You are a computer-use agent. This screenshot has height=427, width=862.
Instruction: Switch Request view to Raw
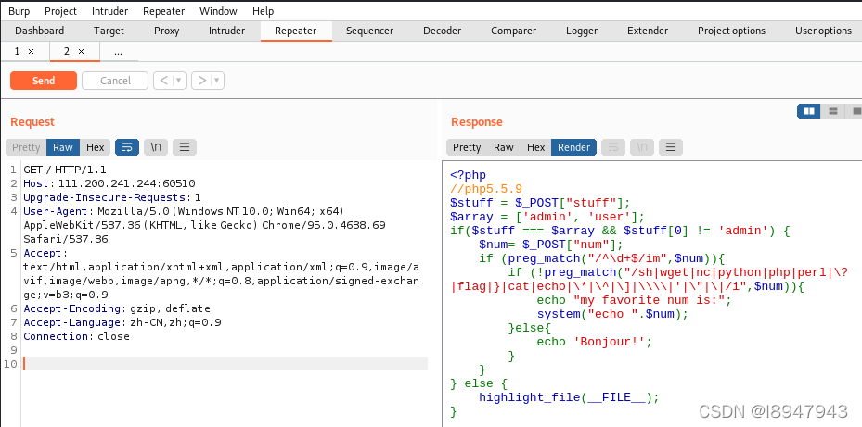tap(63, 147)
